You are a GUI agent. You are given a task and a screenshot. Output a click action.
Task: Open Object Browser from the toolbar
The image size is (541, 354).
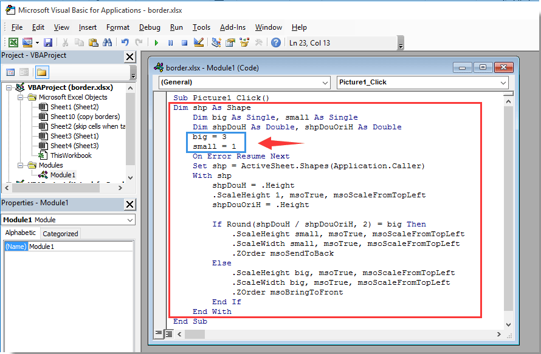[x=245, y=43]
